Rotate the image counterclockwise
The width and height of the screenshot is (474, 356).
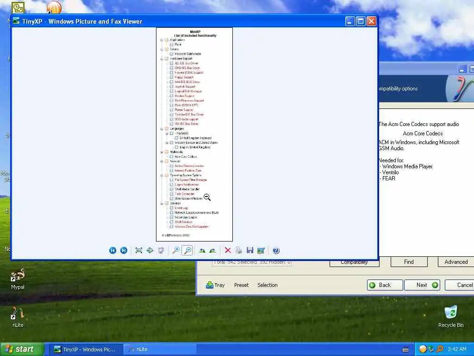pos(213,250)
